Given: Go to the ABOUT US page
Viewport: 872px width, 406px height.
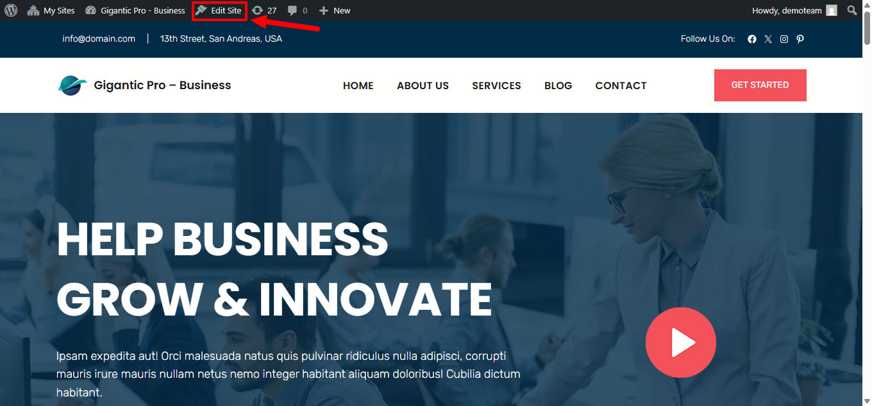Looking at the screenshot, I should (x=423, y=85).
